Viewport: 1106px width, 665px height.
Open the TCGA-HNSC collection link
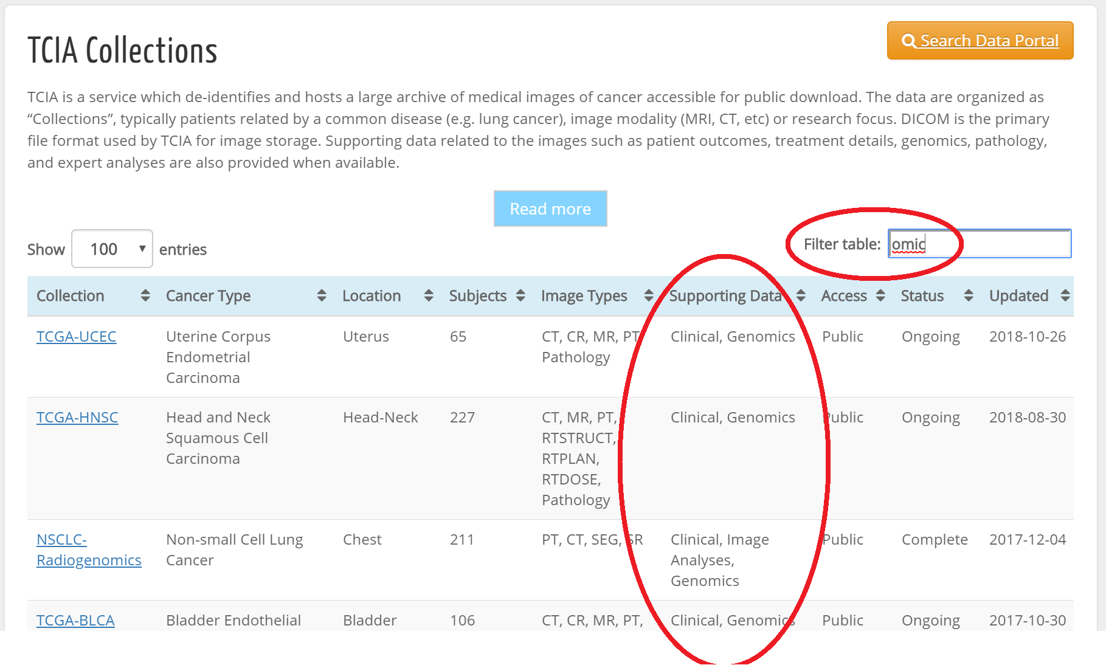(x=77, y=418)
